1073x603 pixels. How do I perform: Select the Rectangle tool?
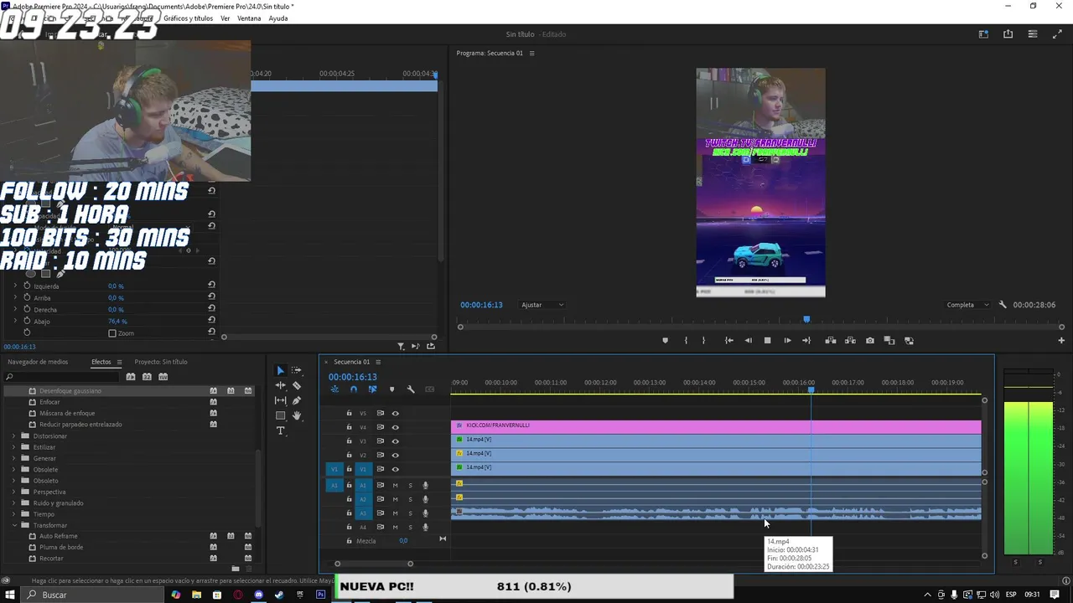(281, 415)
